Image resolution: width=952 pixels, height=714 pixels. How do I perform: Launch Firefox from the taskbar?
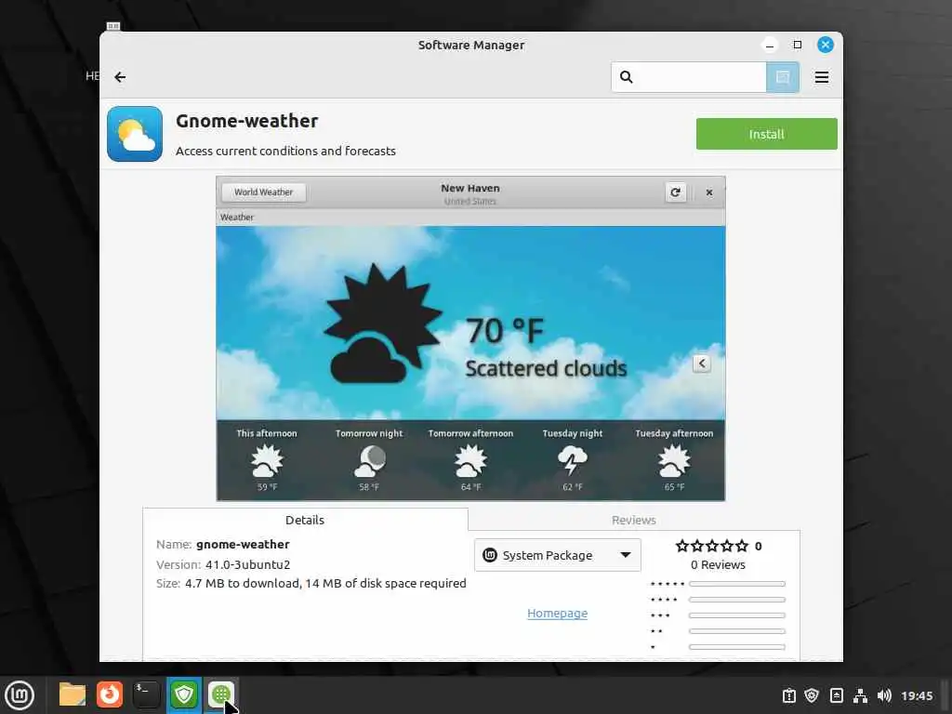110,694
